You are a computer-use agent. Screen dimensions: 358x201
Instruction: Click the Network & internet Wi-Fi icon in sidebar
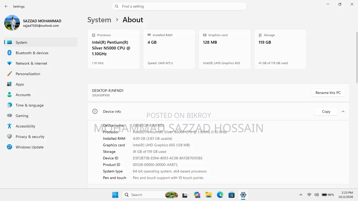(9, 63)
